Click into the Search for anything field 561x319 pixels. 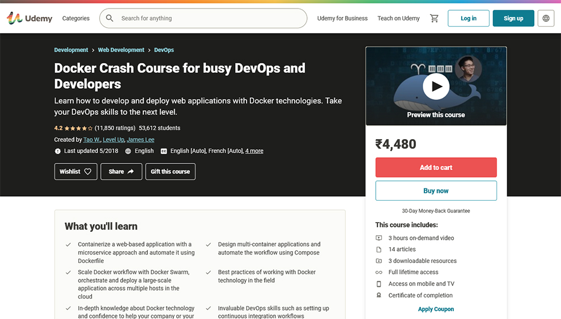point(210,18)
